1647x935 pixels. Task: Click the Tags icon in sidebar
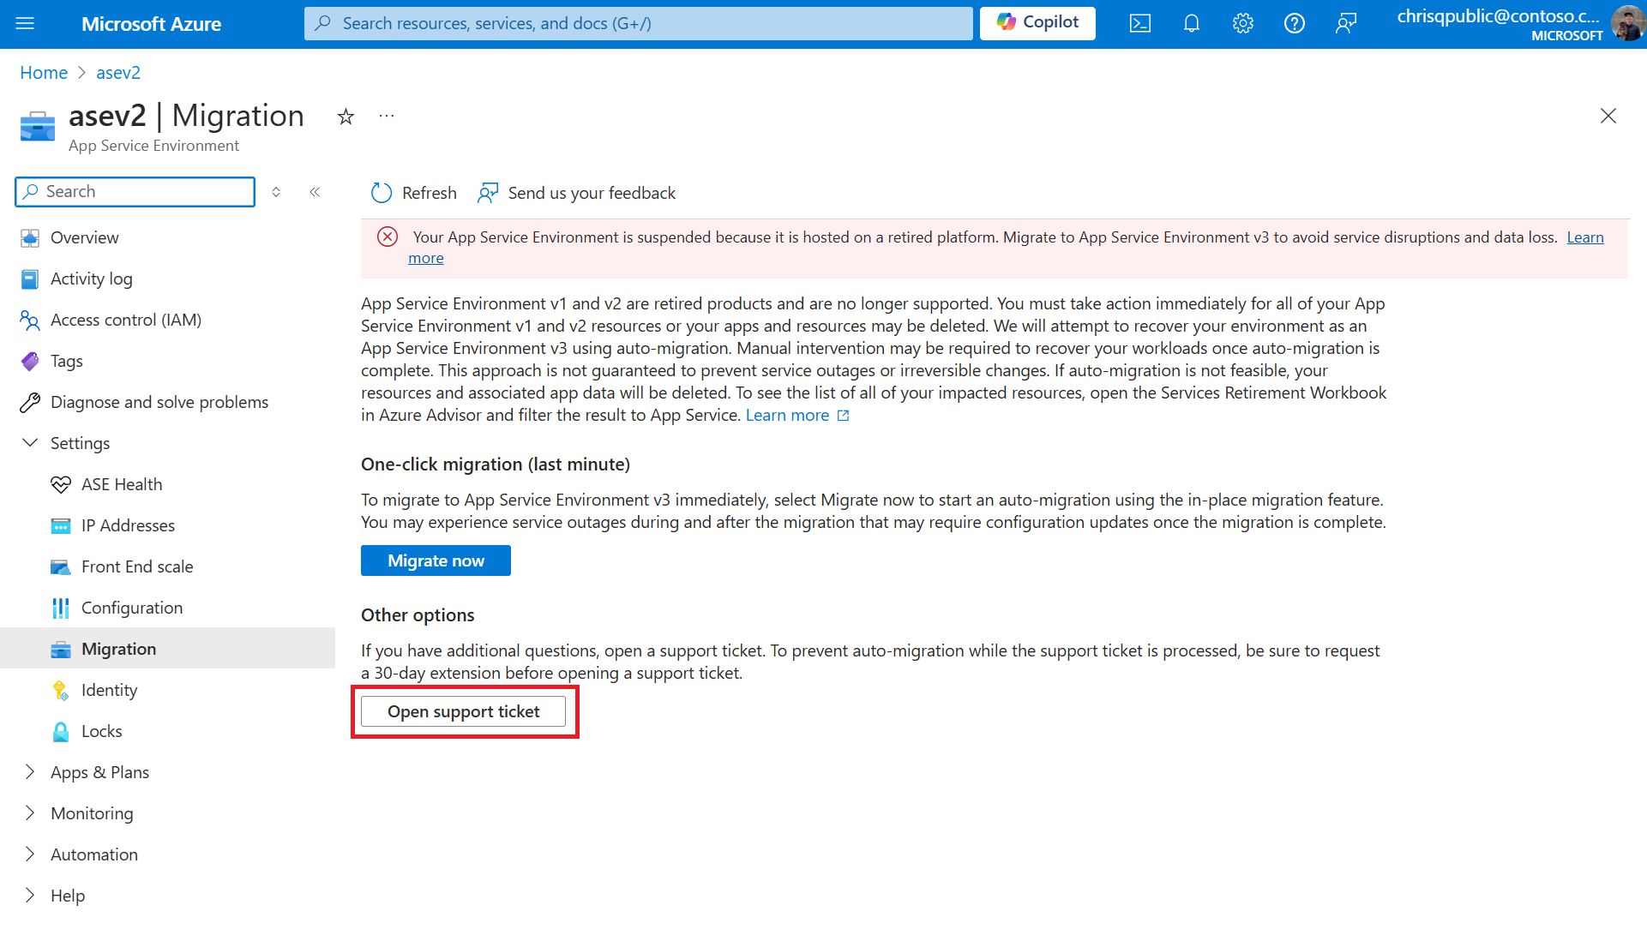coord(29,360)
